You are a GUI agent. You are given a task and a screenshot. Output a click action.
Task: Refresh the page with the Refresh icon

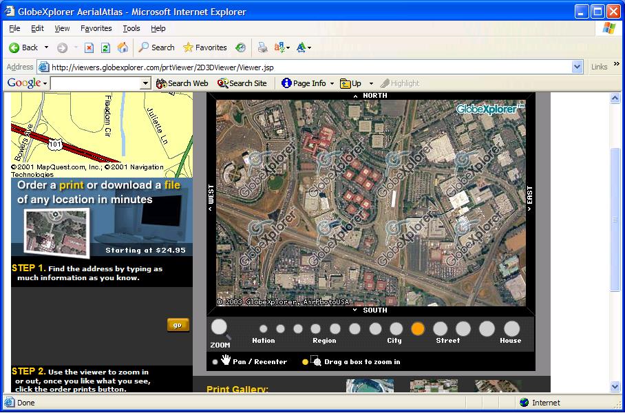pos(105,47)
